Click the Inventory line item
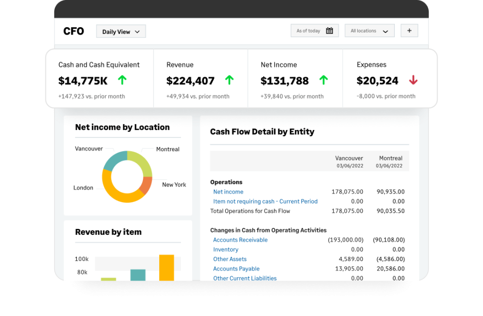483x316 pixels. tap(226, 250)
